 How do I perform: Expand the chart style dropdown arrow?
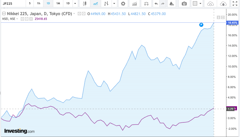tap(114, 4)
